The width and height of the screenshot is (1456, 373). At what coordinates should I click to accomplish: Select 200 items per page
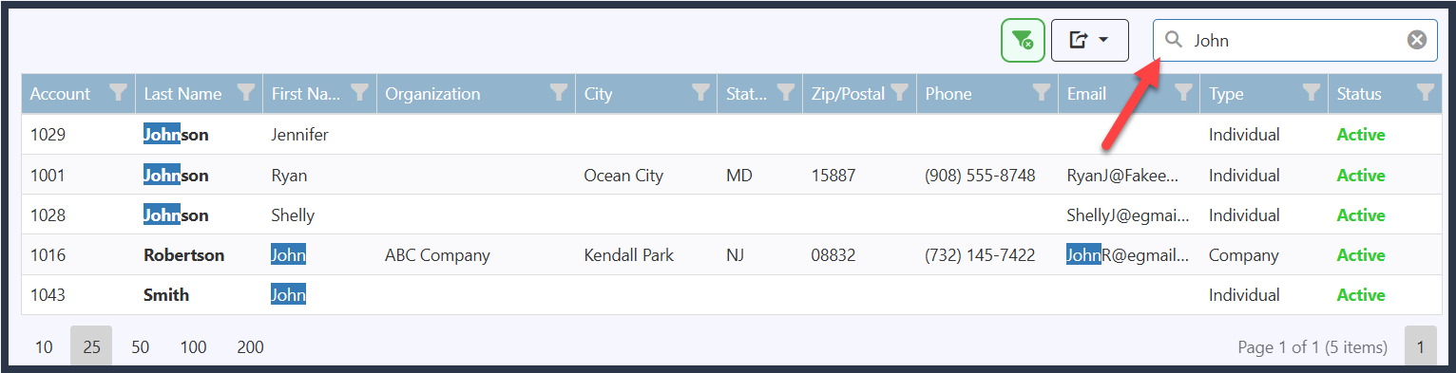point(250,347)
